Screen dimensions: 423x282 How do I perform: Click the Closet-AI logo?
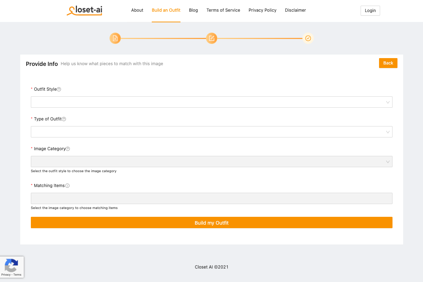coord(84,11)
